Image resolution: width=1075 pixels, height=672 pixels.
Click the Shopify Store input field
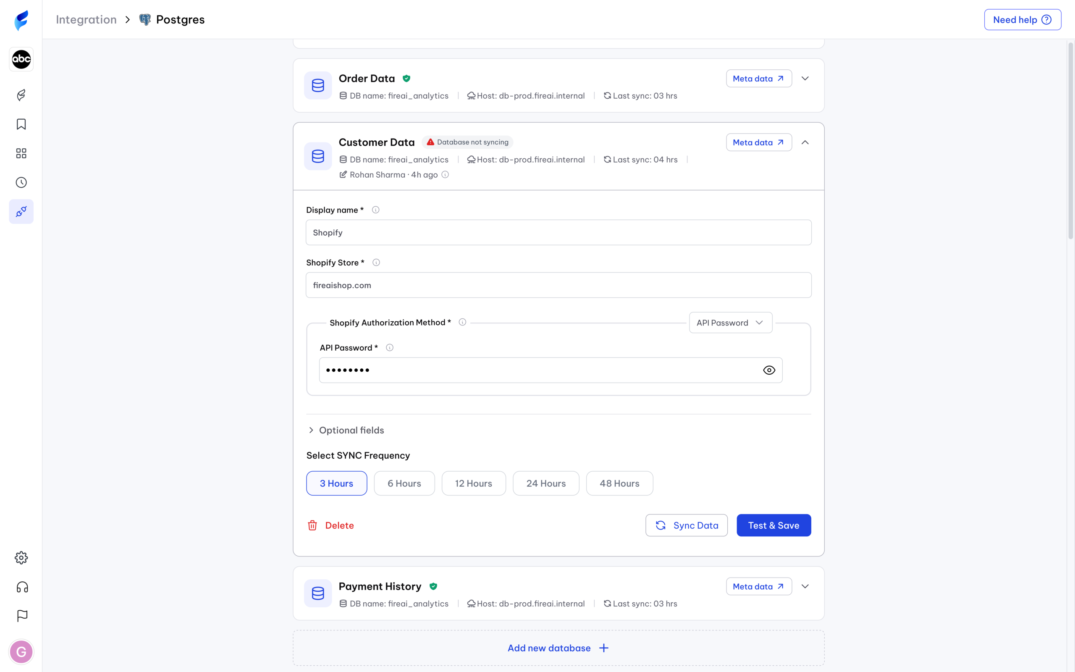(558, 285)
